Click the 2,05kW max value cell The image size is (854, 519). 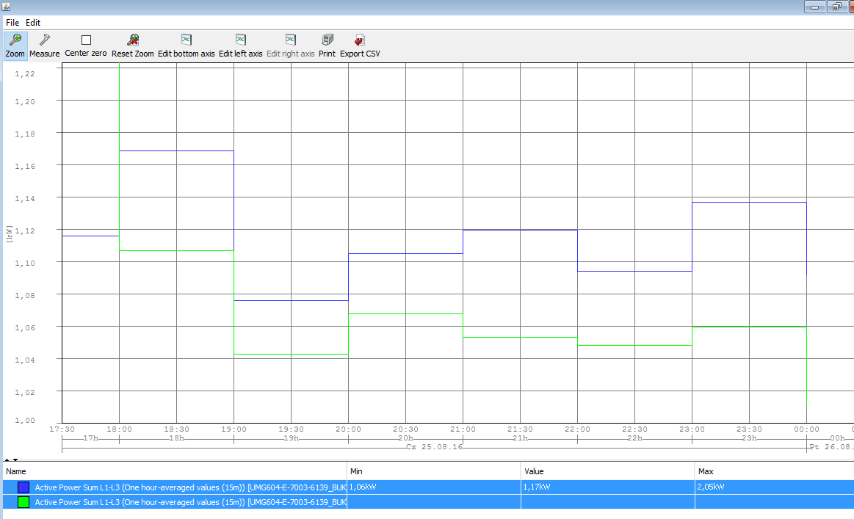click(x=775, y=487)
